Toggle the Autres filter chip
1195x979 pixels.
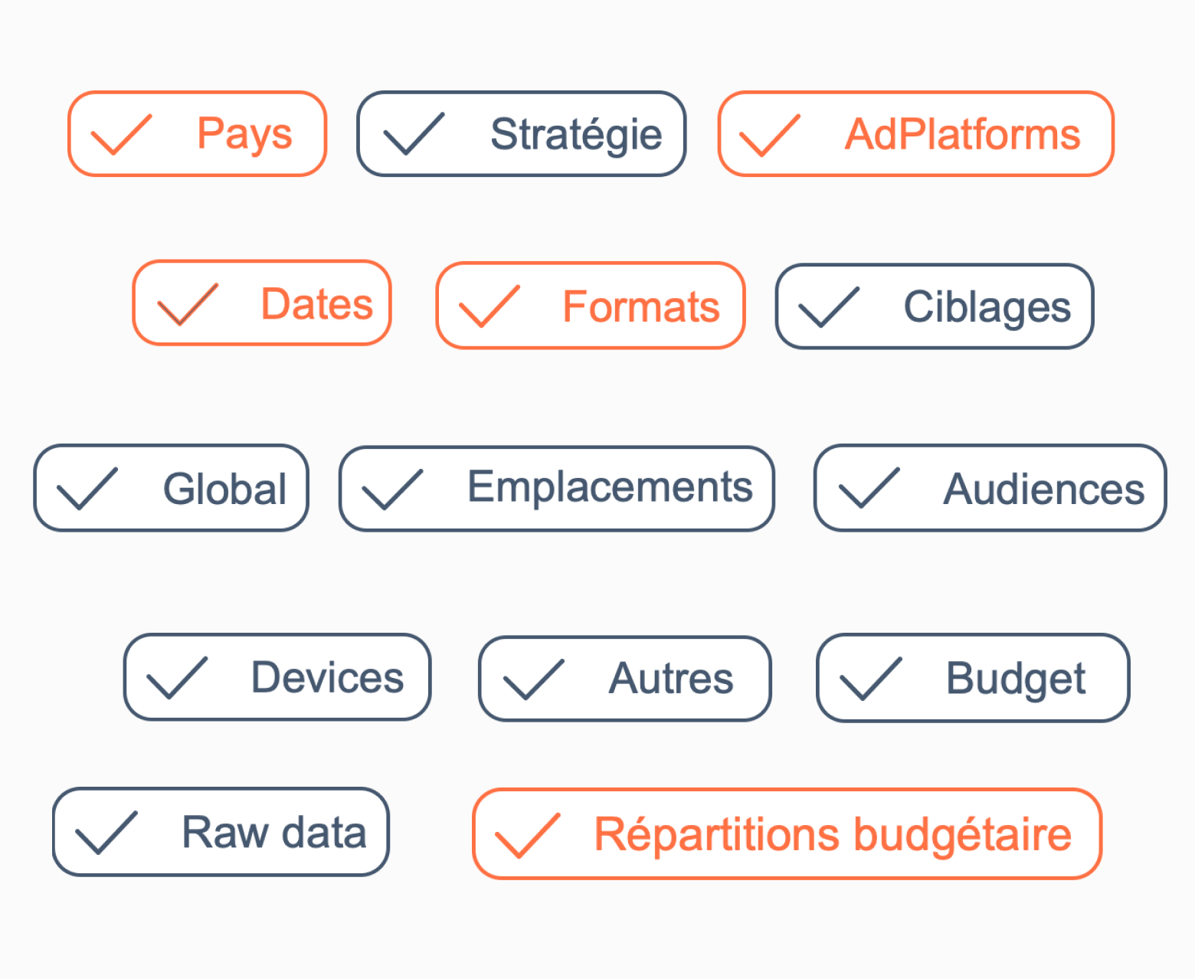[x=624, y=679]
